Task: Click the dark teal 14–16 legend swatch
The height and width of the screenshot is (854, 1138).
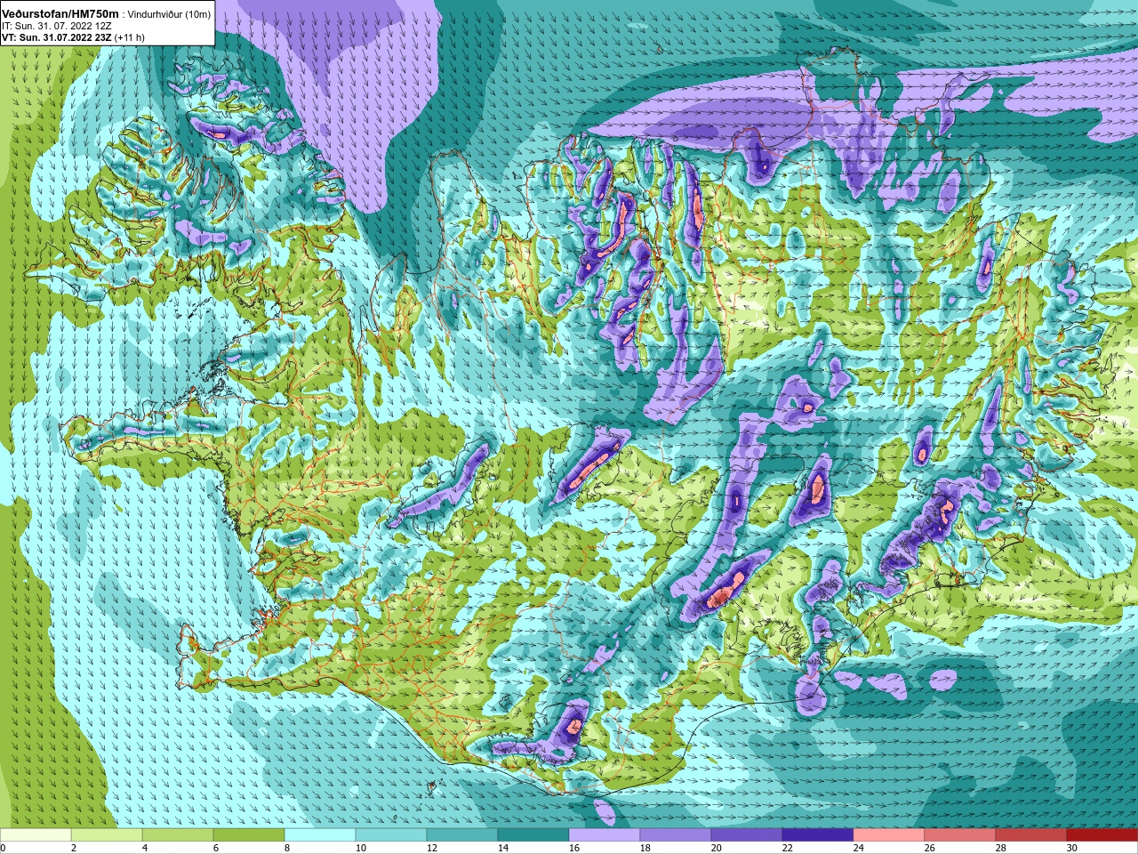Action: coord(533,834)
